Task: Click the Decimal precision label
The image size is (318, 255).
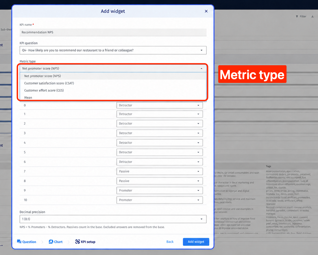Action: coord(32,212)
